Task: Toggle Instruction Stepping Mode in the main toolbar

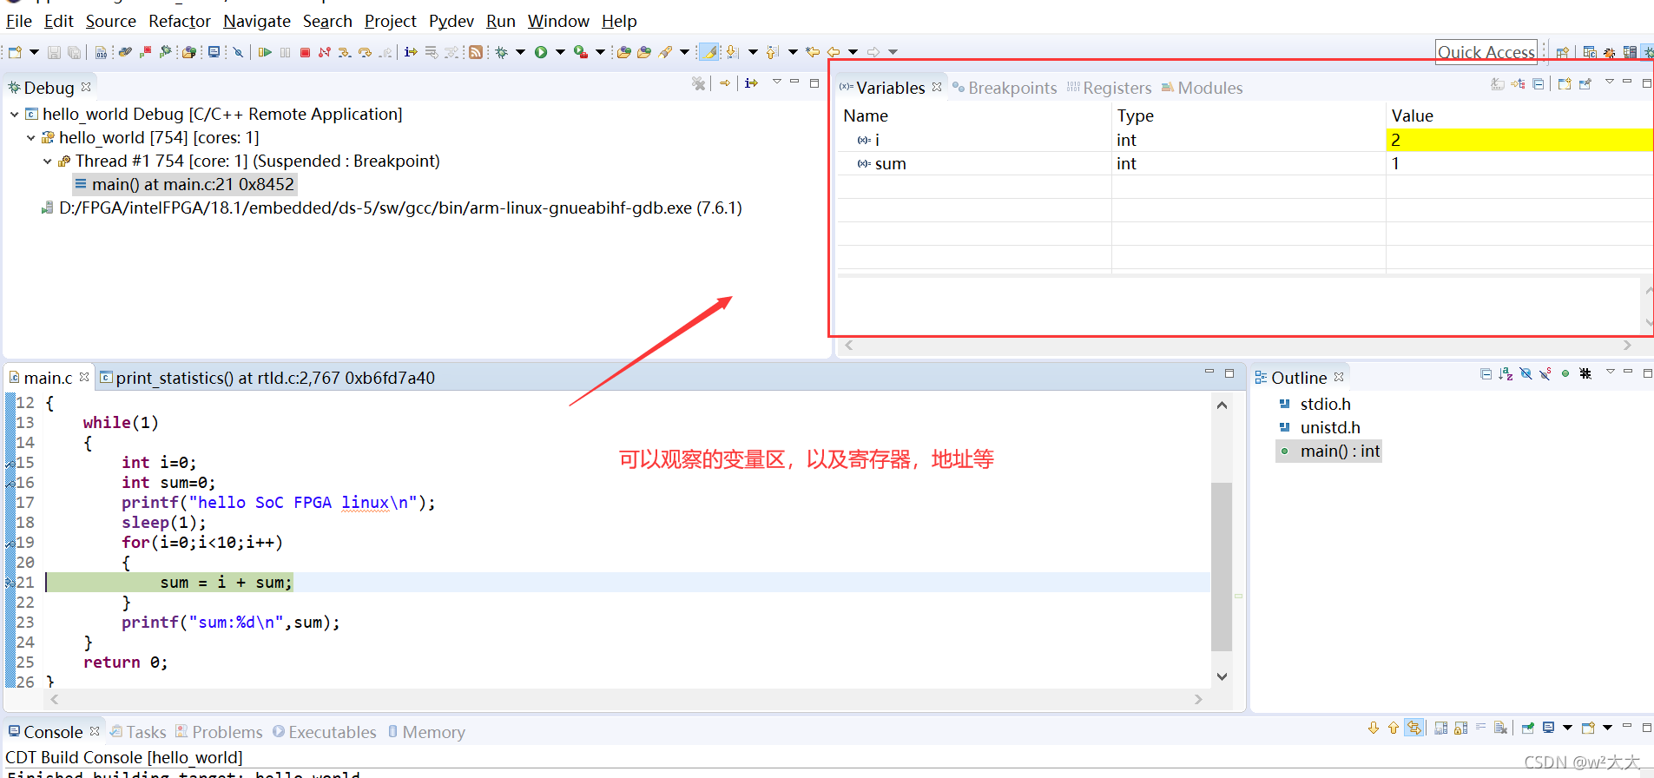Action: click(411, 52)
